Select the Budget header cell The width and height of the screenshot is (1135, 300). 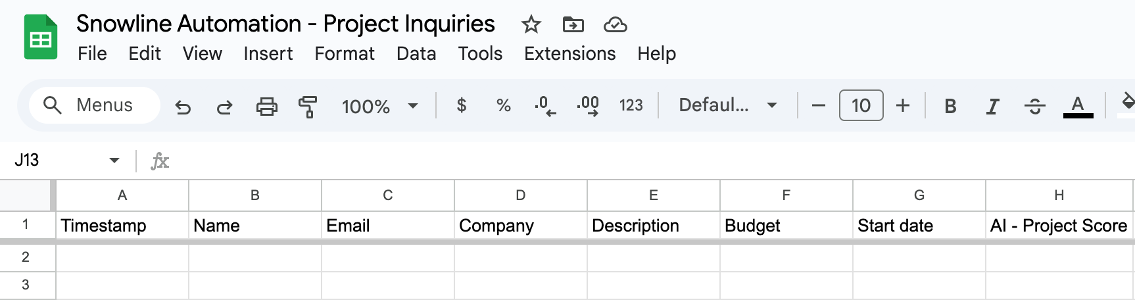(x=786, y=226)
